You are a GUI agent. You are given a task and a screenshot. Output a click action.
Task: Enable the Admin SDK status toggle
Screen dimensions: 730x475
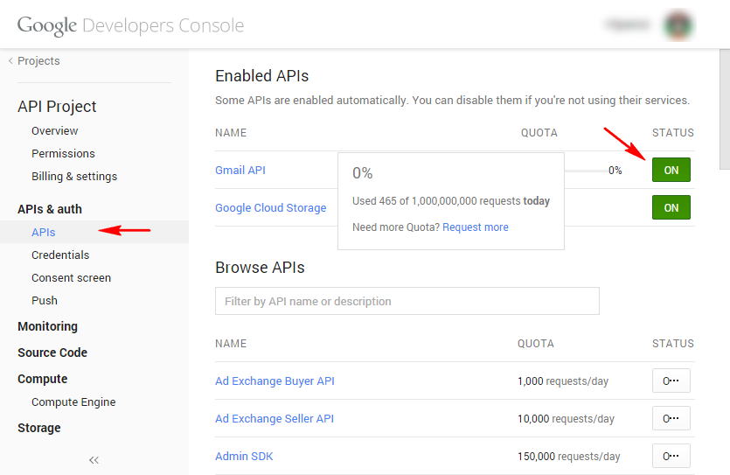671,457
